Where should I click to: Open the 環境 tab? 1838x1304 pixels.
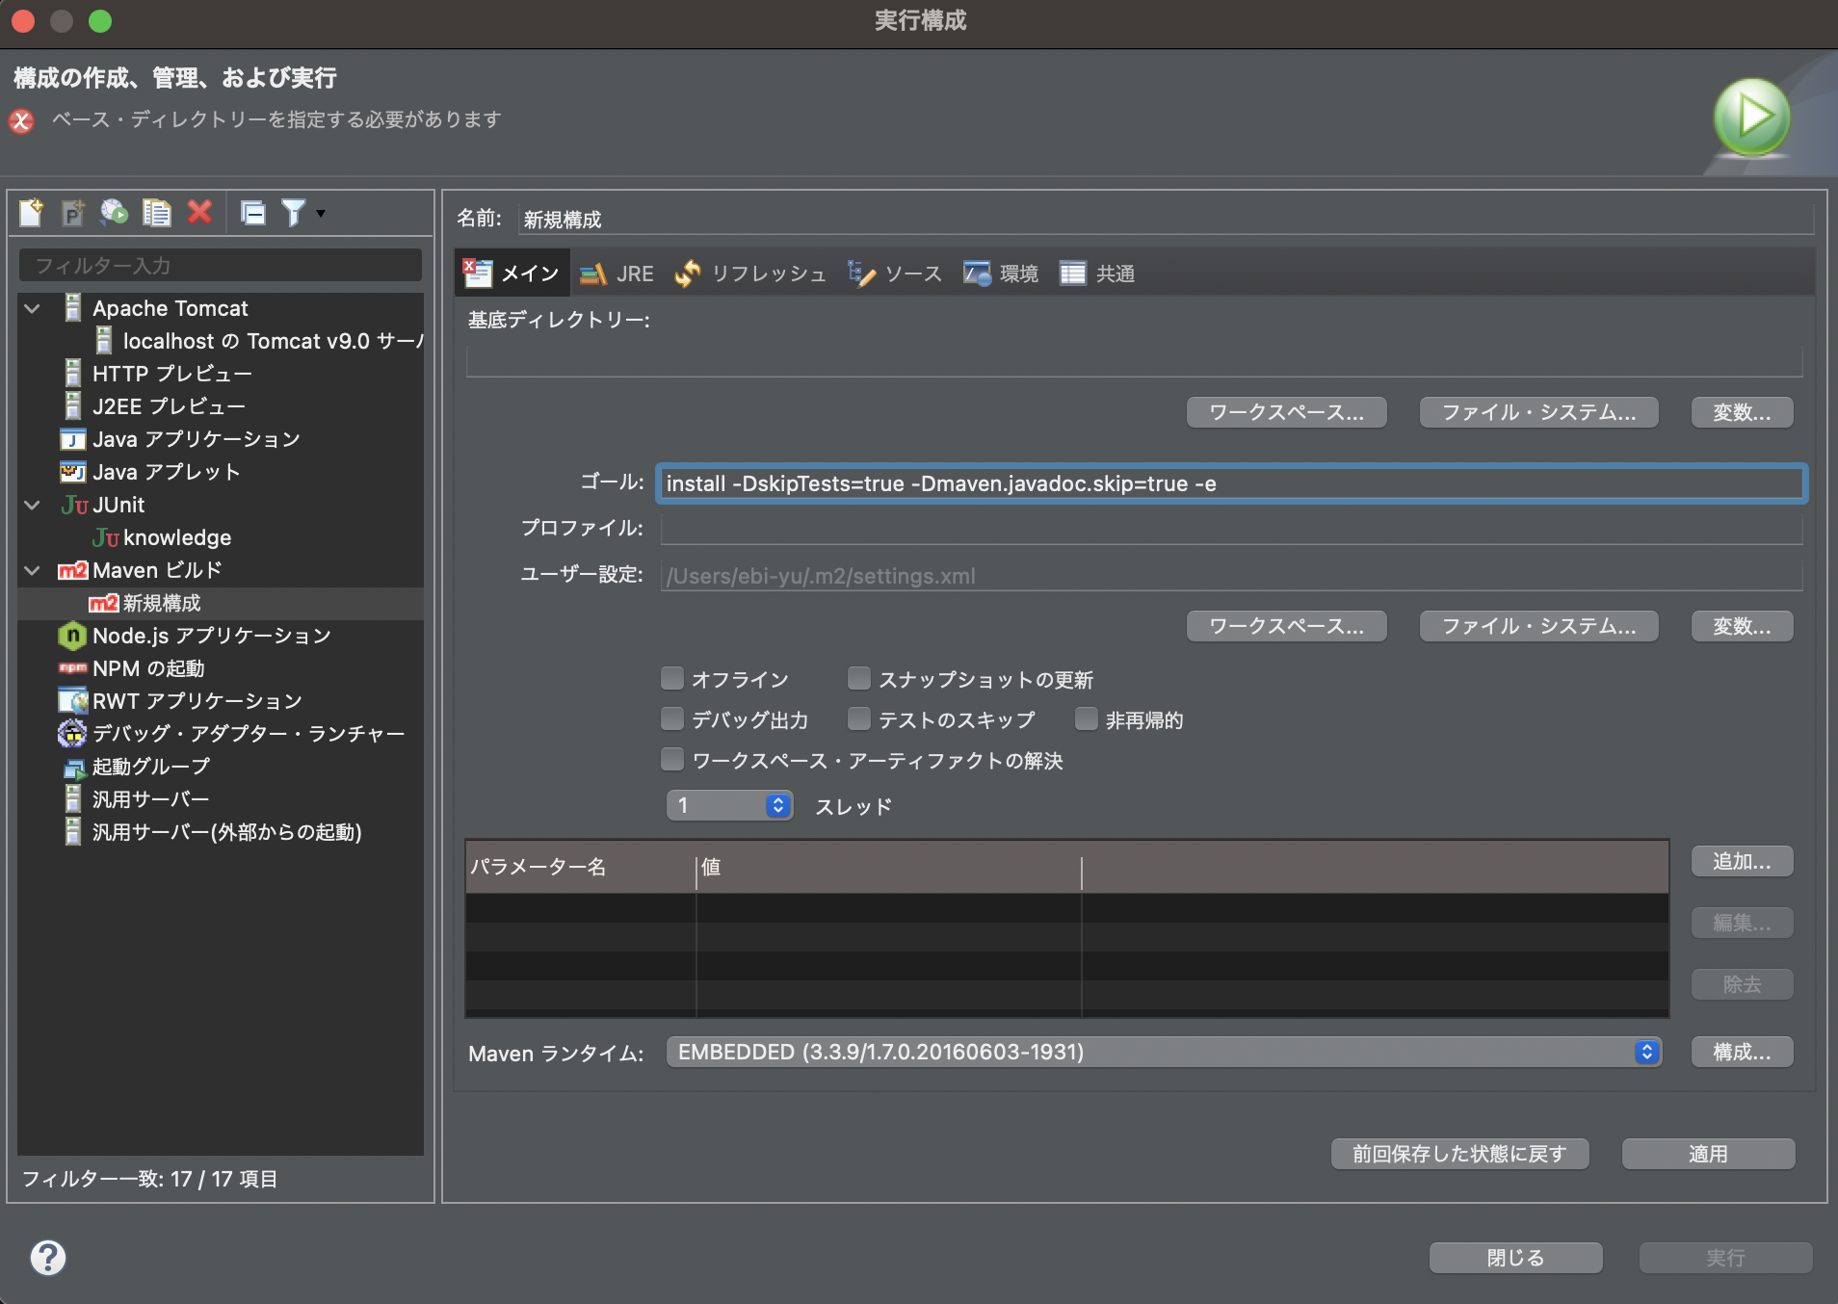pyautogui.click(x=1002, y=273)
